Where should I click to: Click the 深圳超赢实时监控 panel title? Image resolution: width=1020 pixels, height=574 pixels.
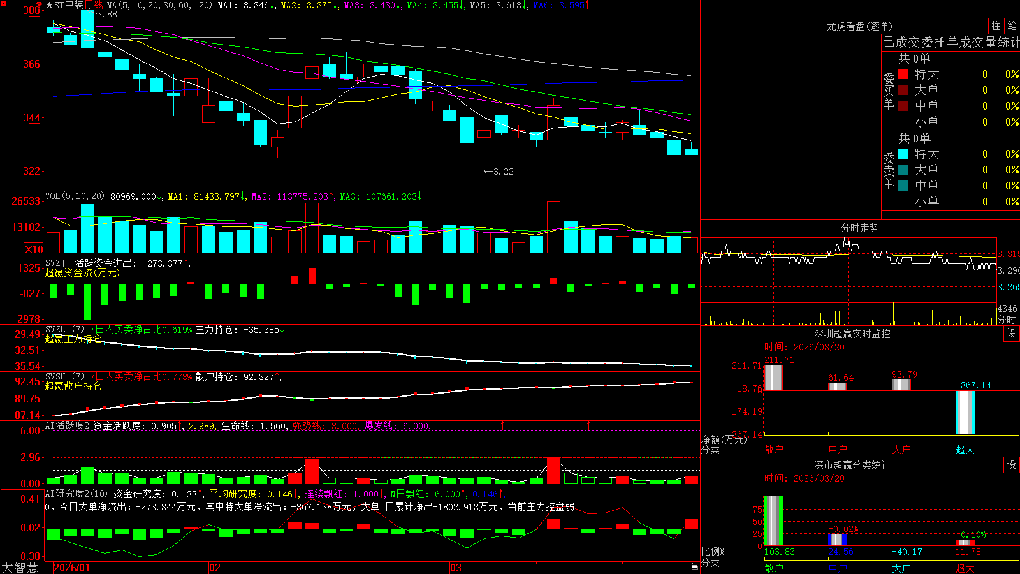852,334
